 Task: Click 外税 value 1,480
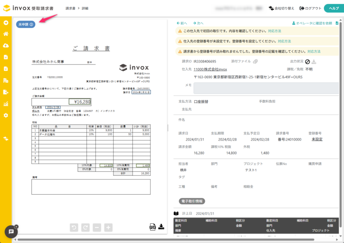coord(265,153)
